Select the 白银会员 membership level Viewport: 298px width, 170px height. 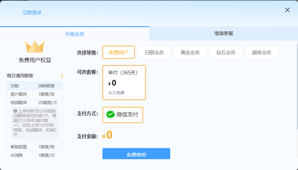click(154, 52)
